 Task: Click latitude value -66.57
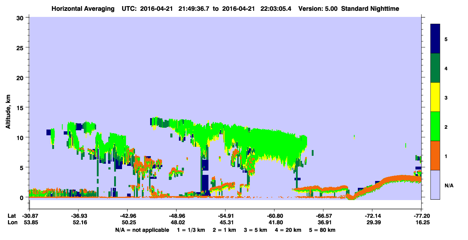323,216
